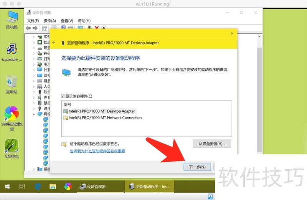The height and width of the screenshot is (200, 307).
Task: Open the 帮助(H) menu
Action: tap(84, 21)
